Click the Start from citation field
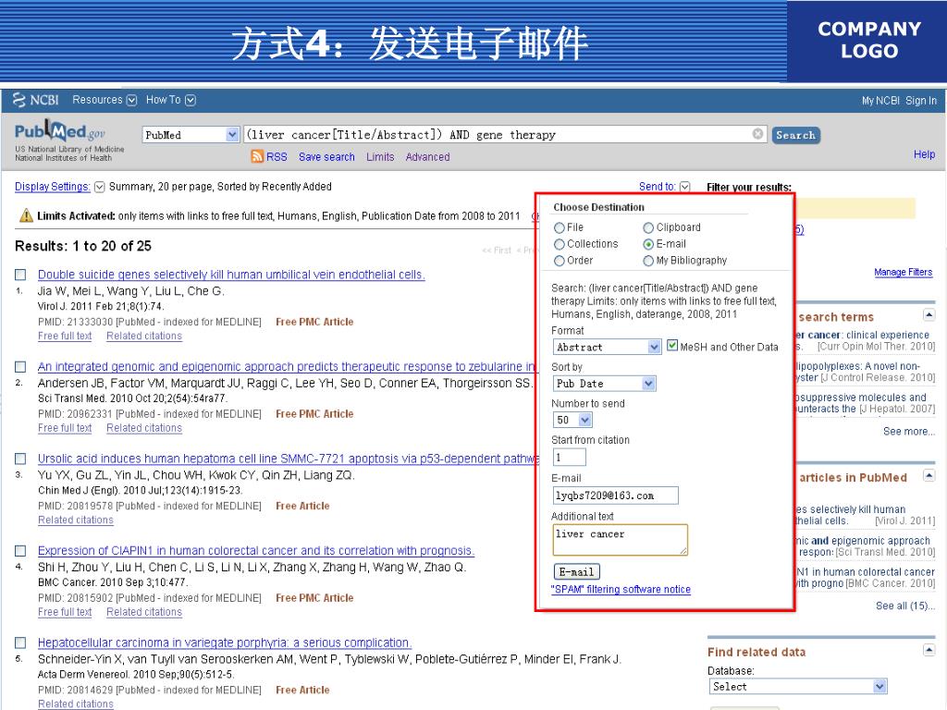 (x=569, y=457)
